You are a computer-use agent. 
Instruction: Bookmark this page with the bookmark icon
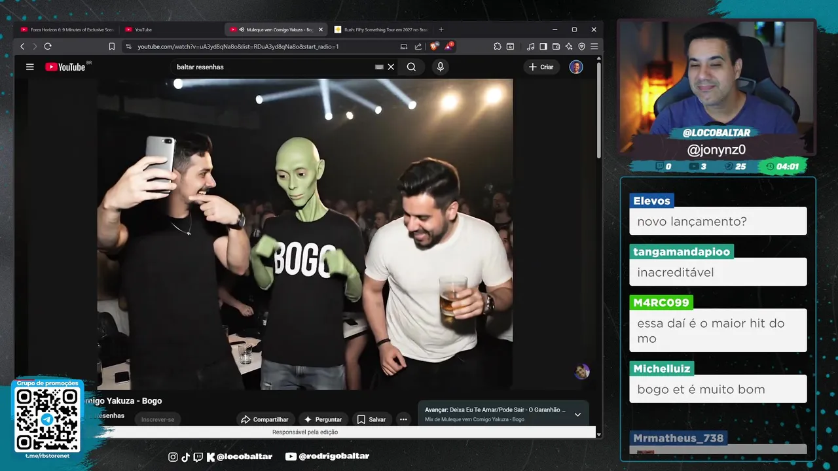coord(112,46)
